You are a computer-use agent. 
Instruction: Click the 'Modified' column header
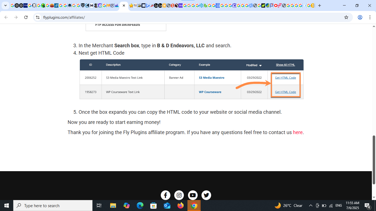254,65
